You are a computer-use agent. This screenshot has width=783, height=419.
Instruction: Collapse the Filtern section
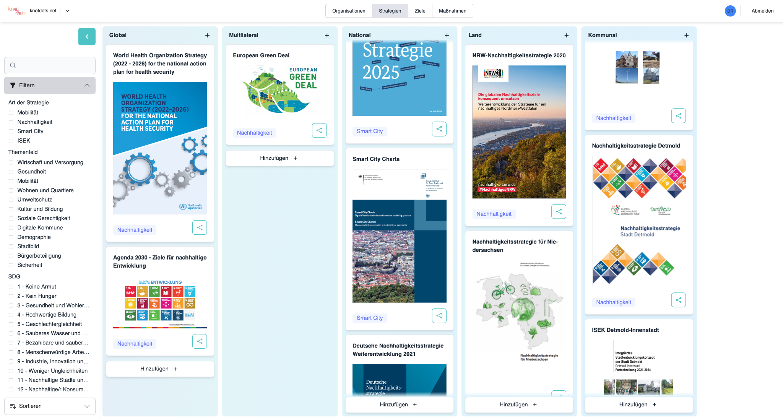pyautogui.click(x=87, y=85)
